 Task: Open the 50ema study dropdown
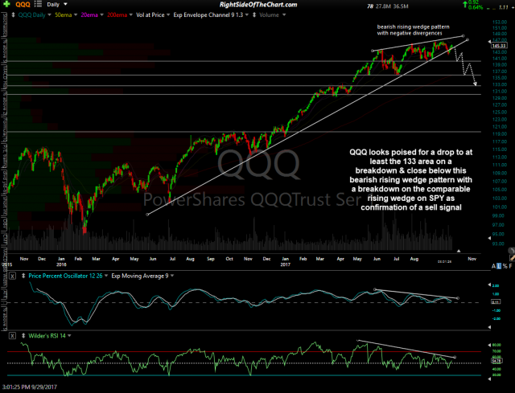point(75,14)
